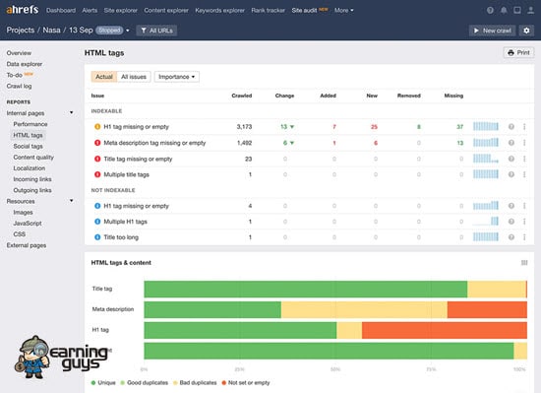This screenshot has width=541, height=393.
Task: Click help icon for Title too long row
Action: click(511, 237)
